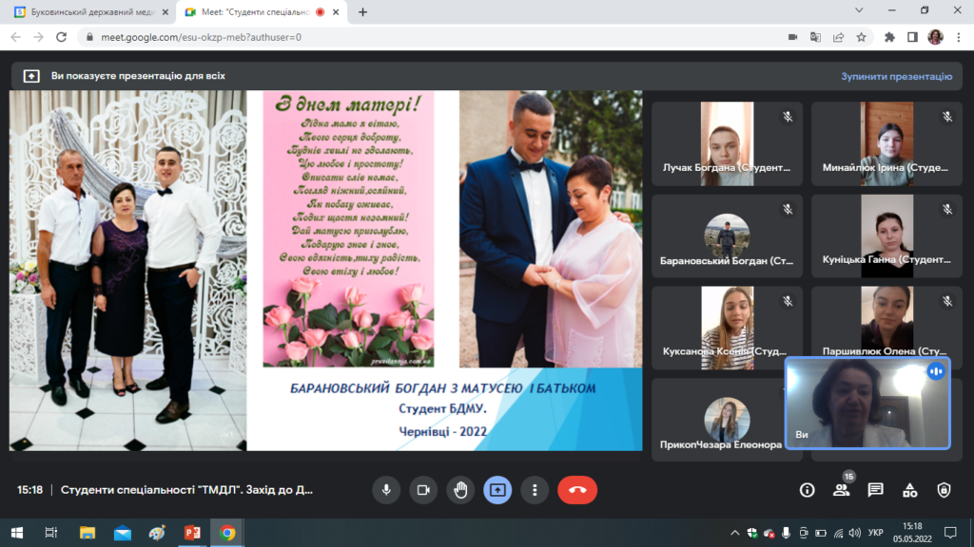The width and height of the screenshot is (974, 547).
Task: Raise hand in the meeting
Action: (460, 490)
